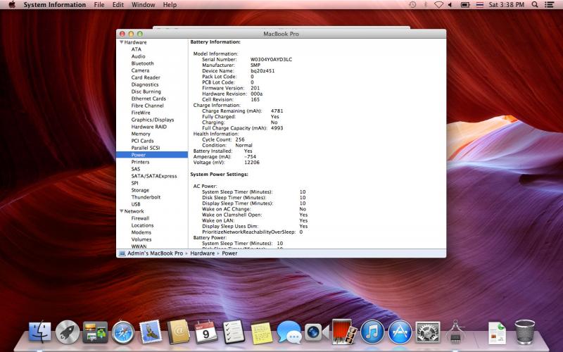563x352 pixels.
Task: Open FaceTime camera icon in dock
Action: 316,332
